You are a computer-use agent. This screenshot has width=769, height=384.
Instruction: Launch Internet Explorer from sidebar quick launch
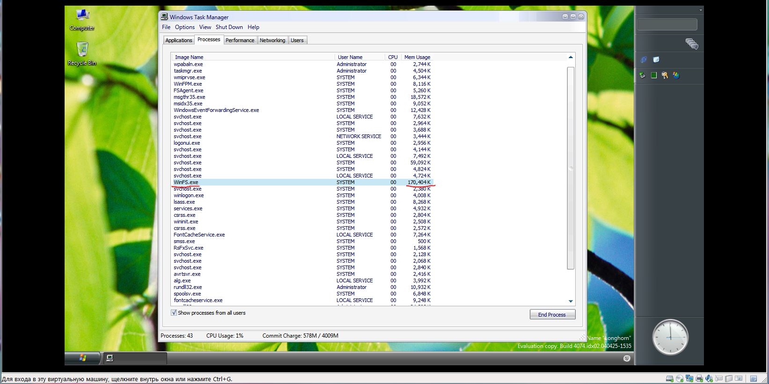pyautogui.click(x=644, y=59)
